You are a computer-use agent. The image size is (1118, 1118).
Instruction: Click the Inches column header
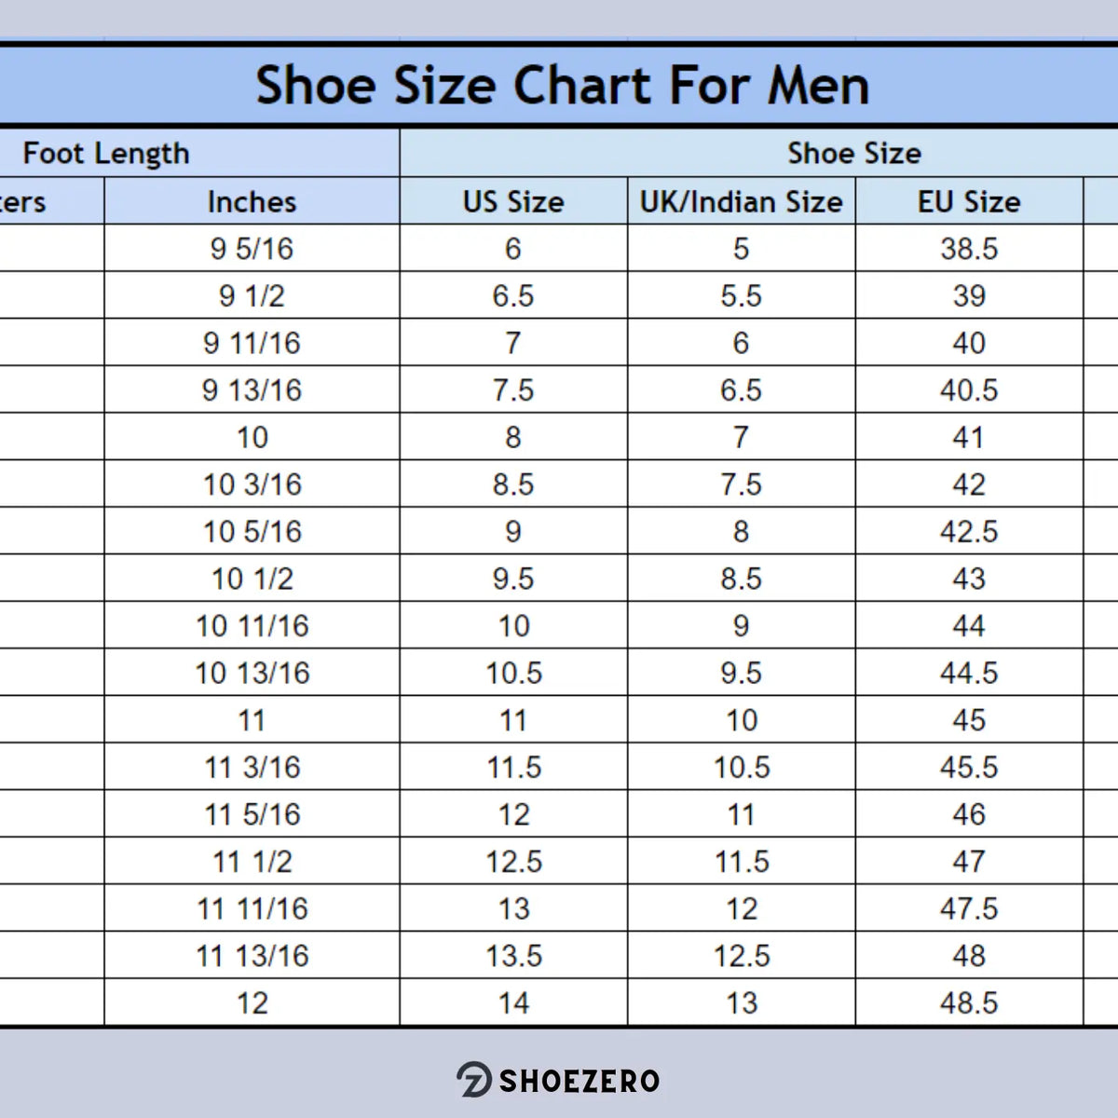(x=252, y=201)
